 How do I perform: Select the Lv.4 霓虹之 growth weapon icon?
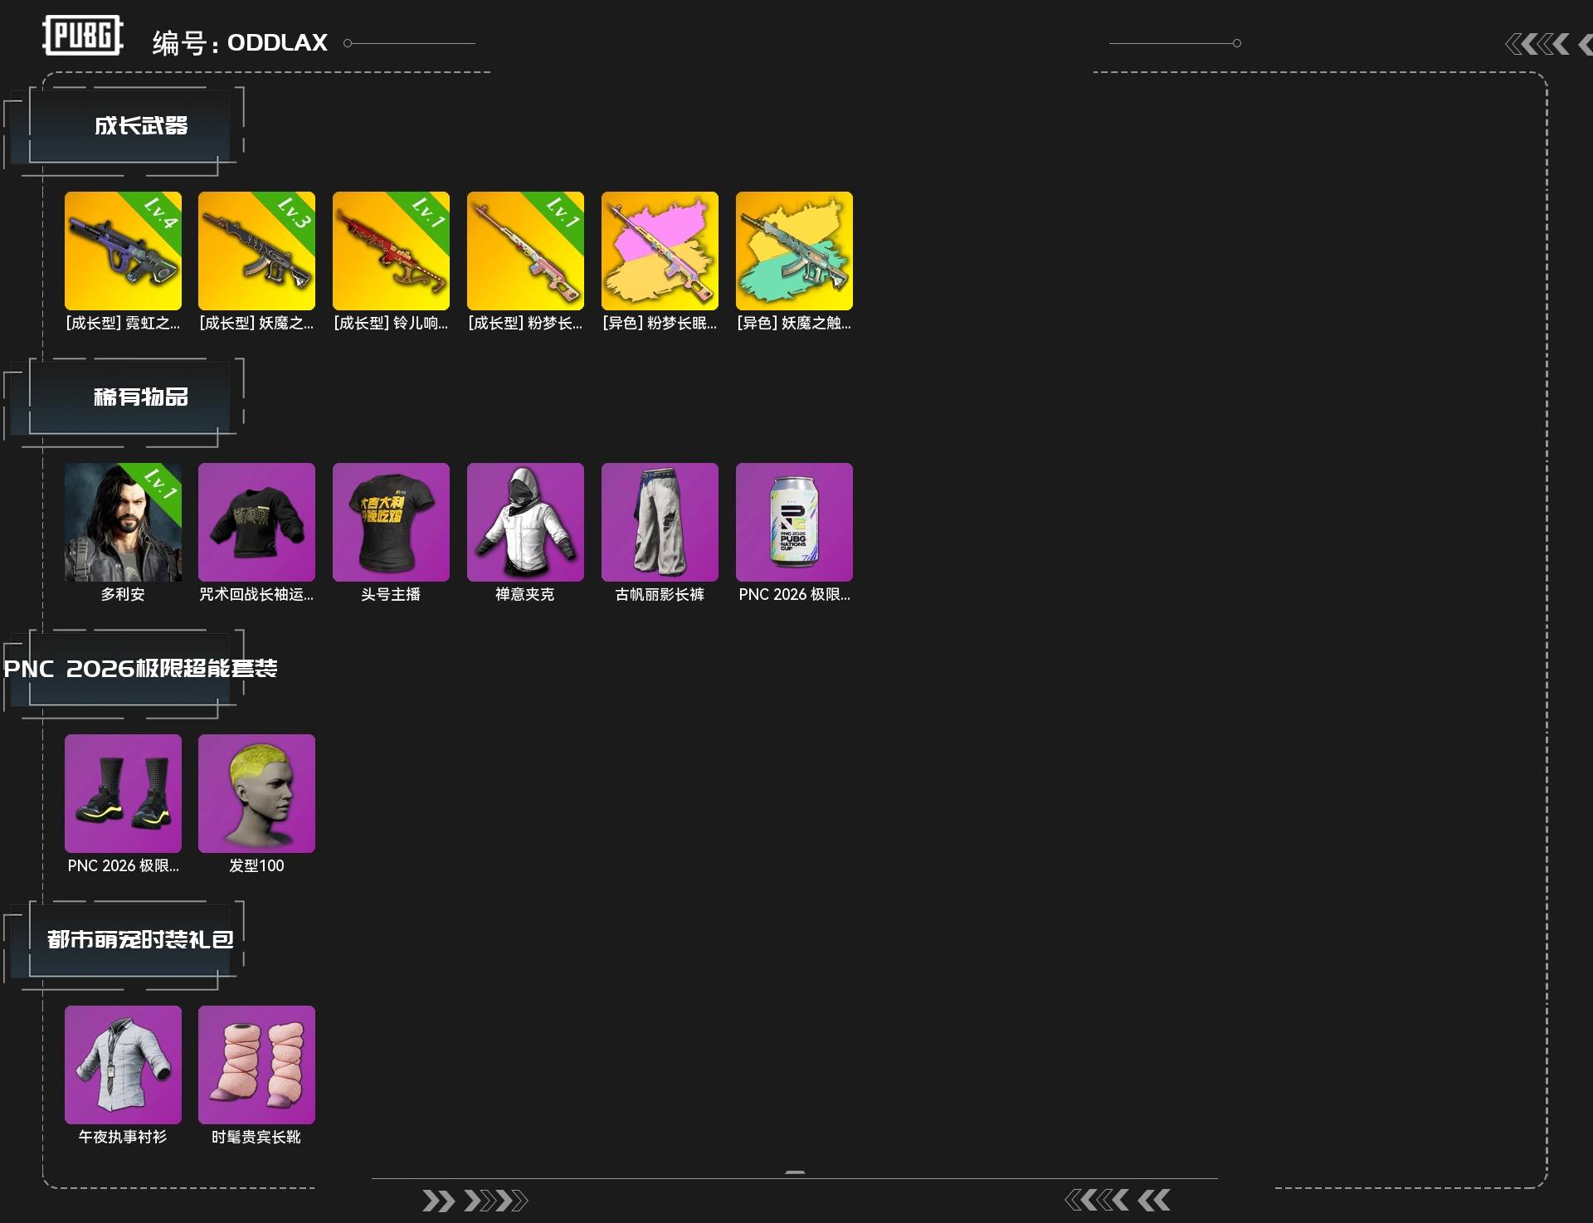pos(123,251)
